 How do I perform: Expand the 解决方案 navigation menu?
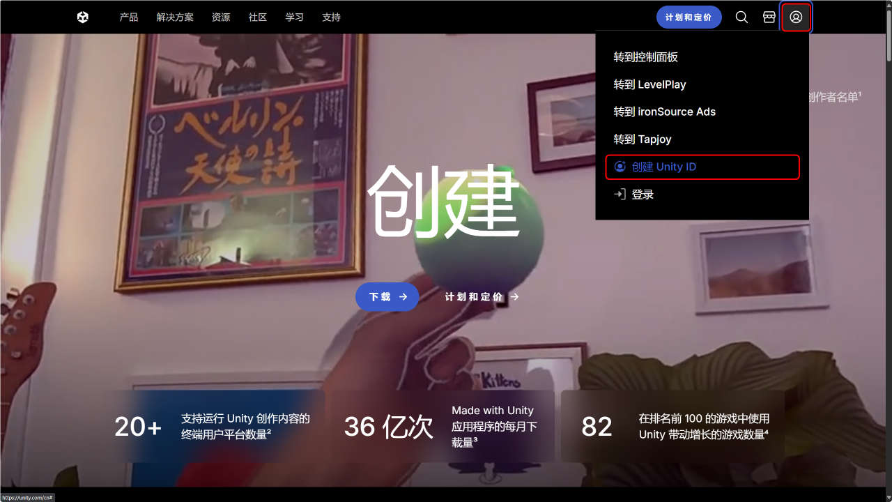tap(175, 17)
